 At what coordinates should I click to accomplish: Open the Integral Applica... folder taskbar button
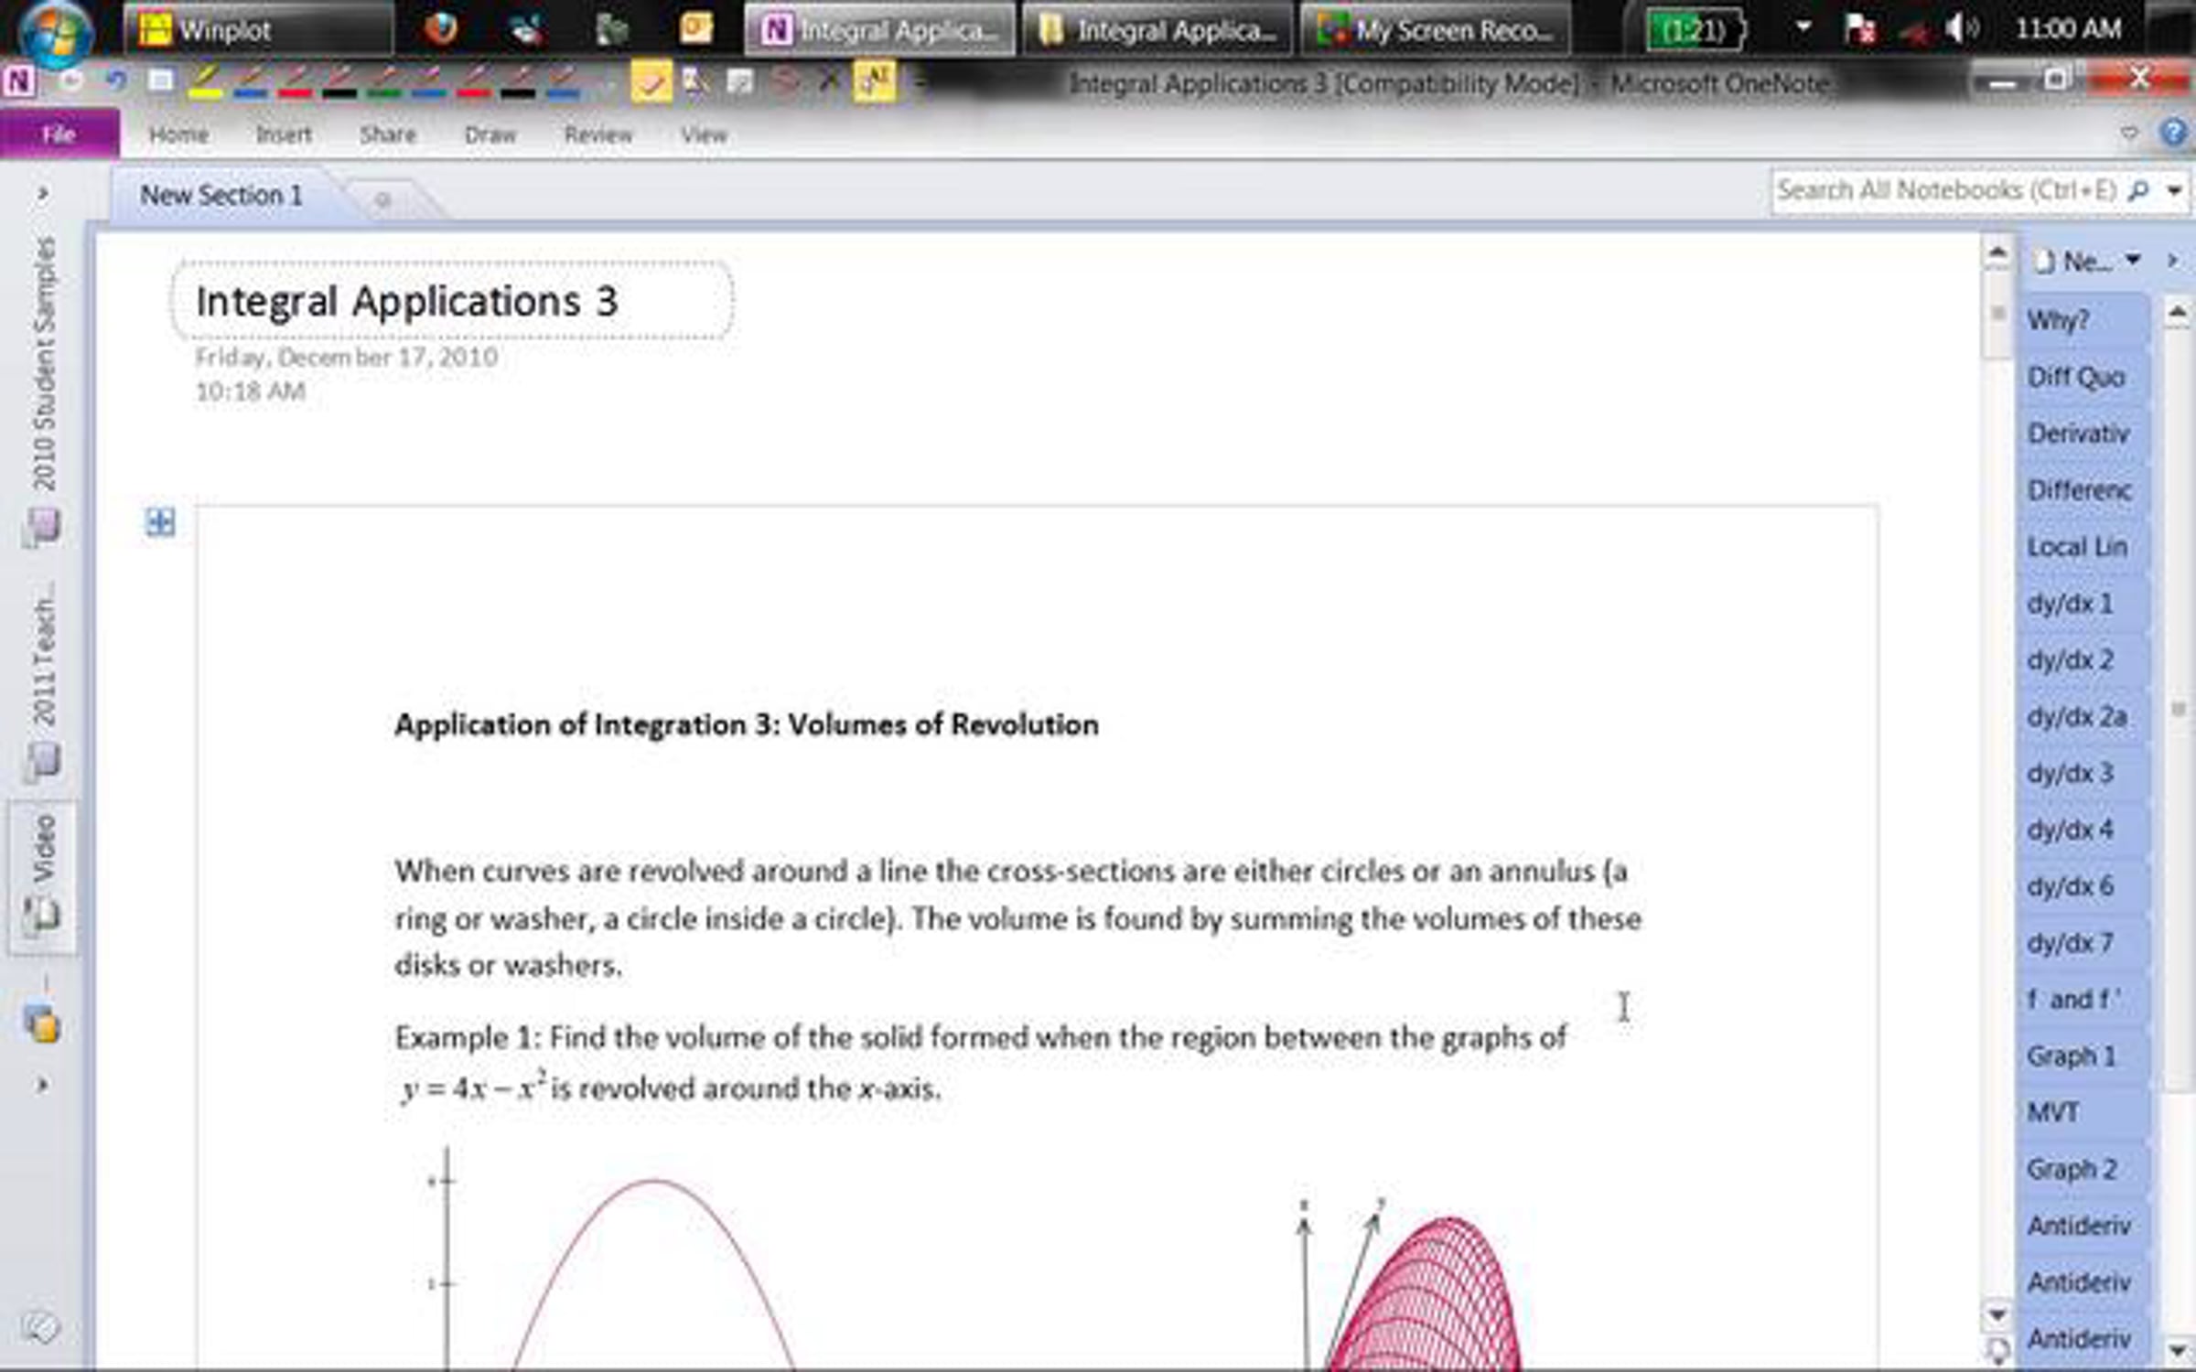click(1157, 29)
